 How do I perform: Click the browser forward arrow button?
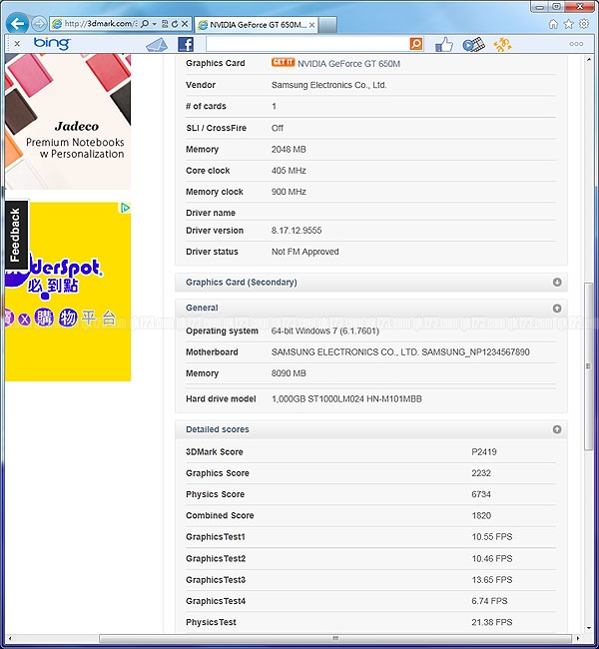click(x=39, y=24)
